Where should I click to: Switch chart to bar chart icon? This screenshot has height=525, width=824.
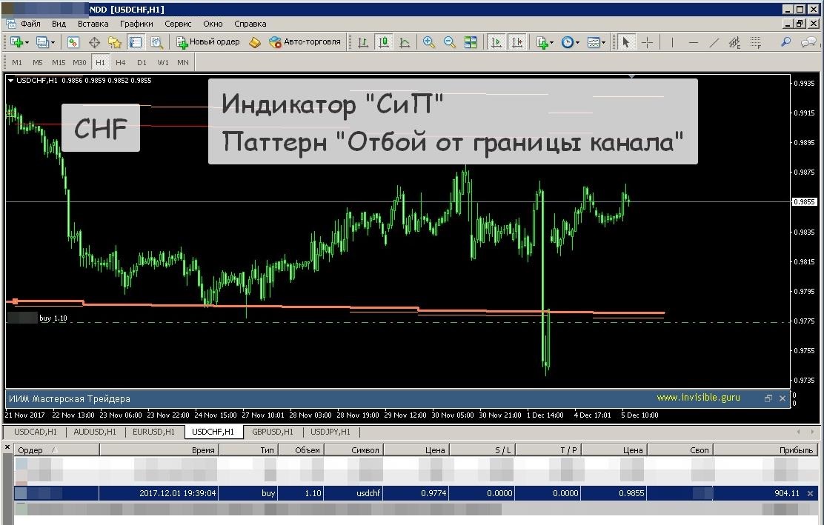click(x=362, y=42)
